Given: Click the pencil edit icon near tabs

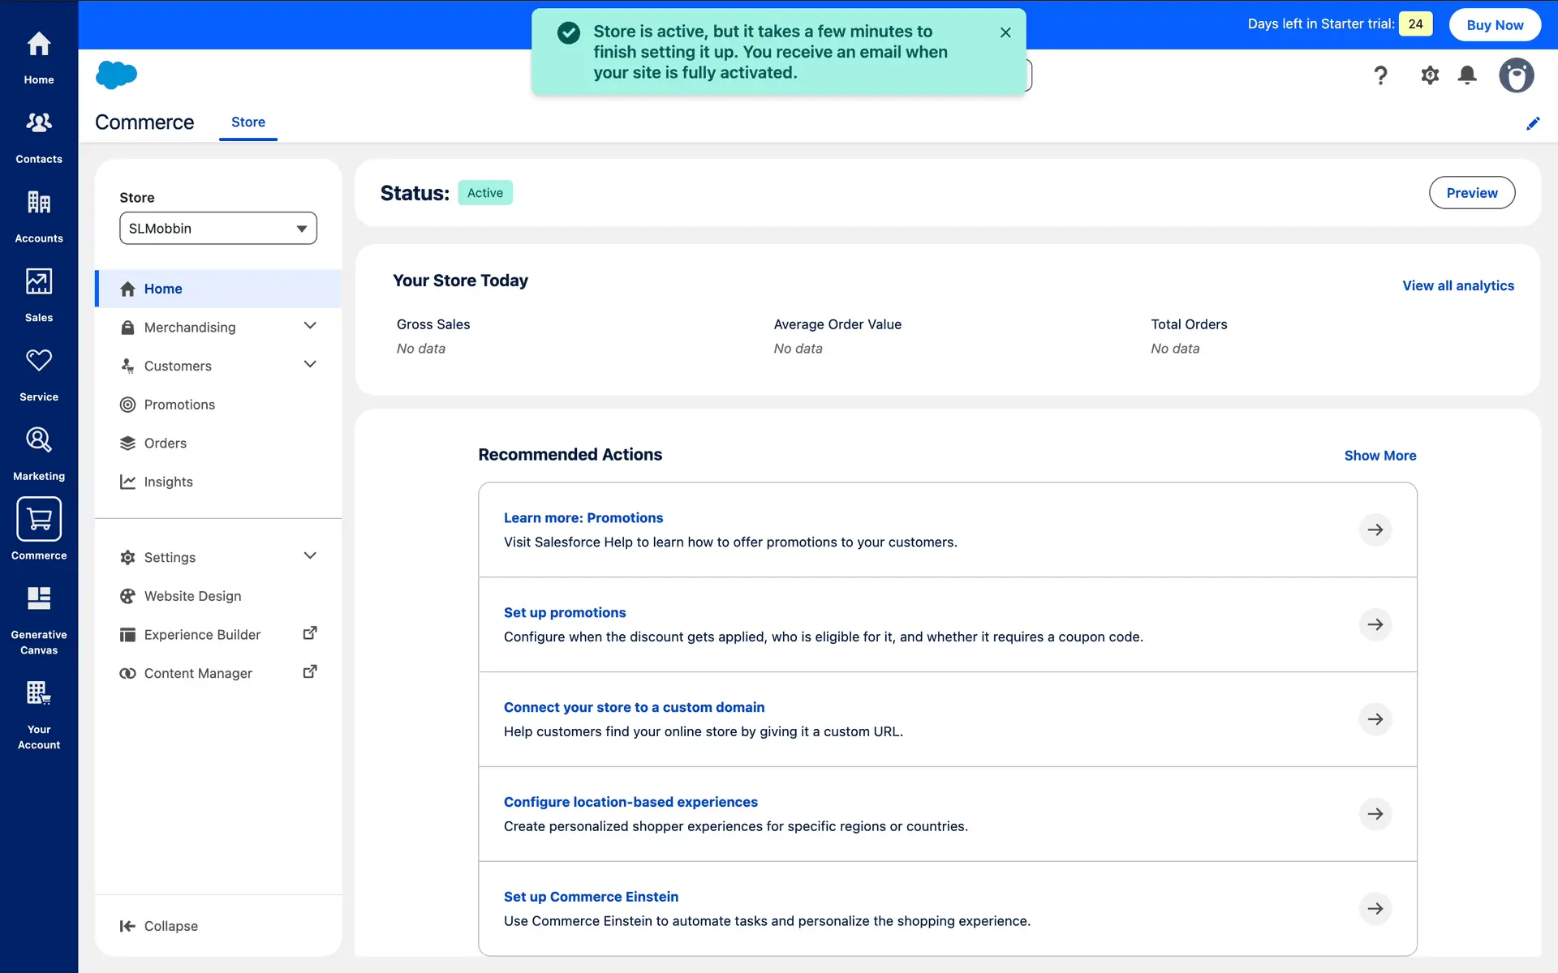Looking at the screenshot, I should [x=1533, y=123].
